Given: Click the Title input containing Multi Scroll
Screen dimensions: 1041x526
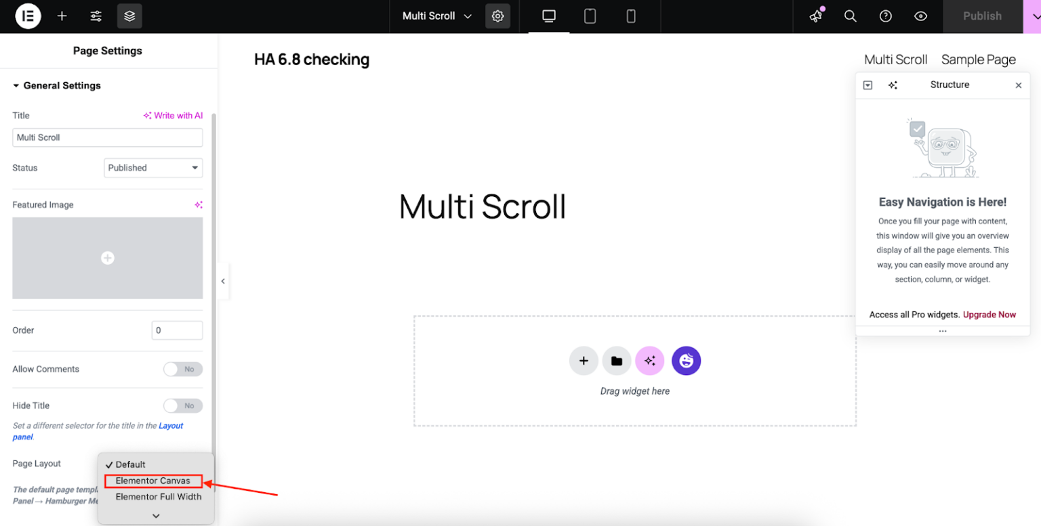Looking at the screenshot, I should (x=107, y=137).
